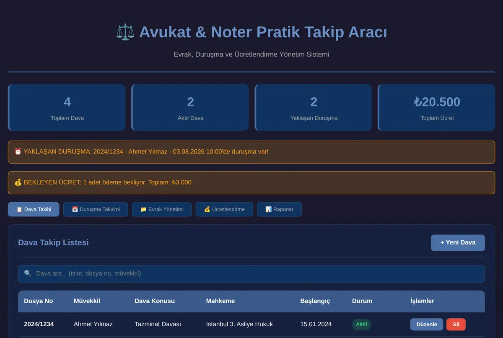The width and height of the screenshot is (503, 338).
Task: Click the alarm clock icon in hearing alert
Action: (18, 151)
